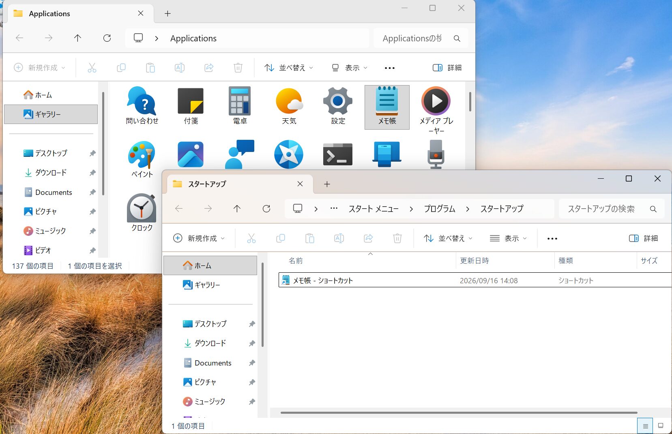The image size is (672, 434).
Task: Select the voice recorder microphone app icon
Action: coord(436,154)
